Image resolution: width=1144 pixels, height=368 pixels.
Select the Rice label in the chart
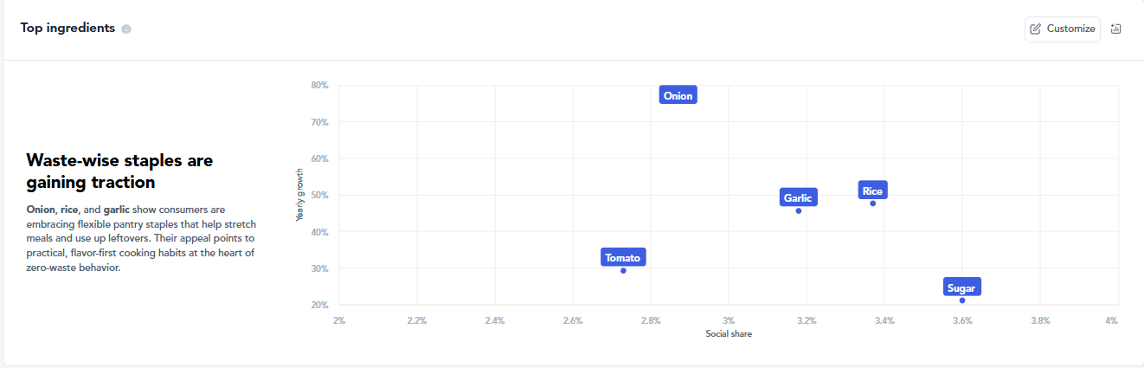[872, 190]
